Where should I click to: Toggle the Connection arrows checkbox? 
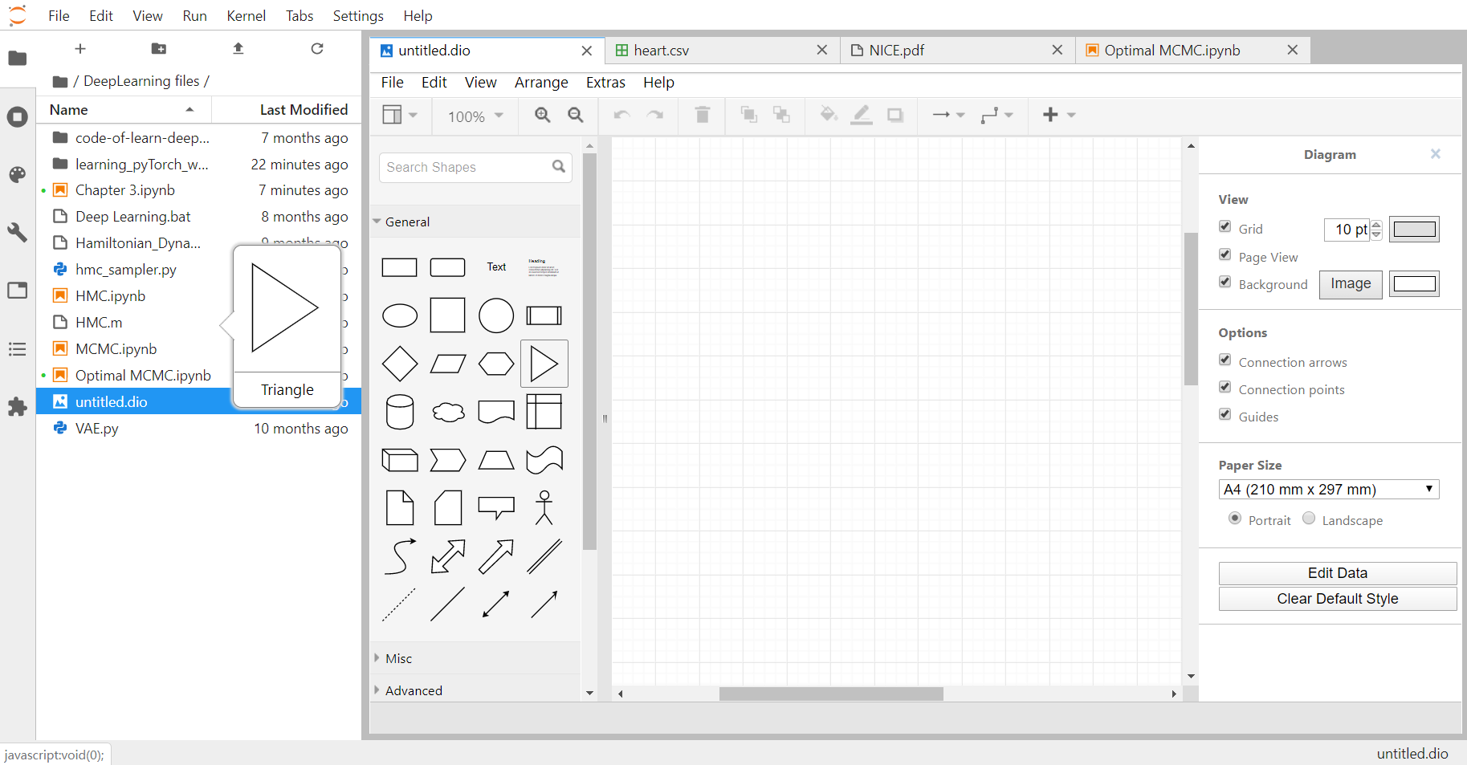1225,360
